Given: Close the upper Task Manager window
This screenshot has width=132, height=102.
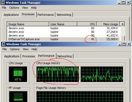Looking at the screenshot, I should (x=128, y=3).
